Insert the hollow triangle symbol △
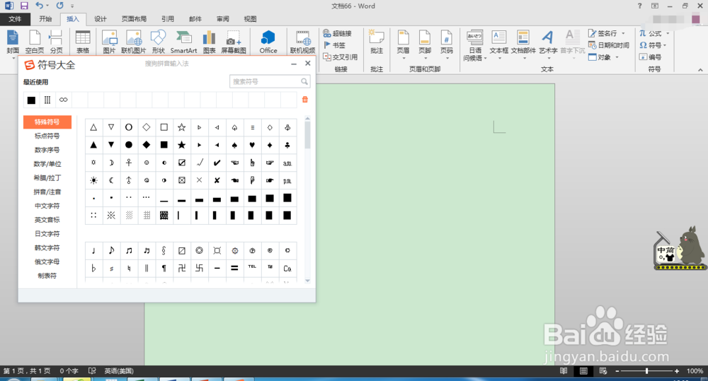The height and width of the screenshot is (381, 708). [x=93, y=127]
